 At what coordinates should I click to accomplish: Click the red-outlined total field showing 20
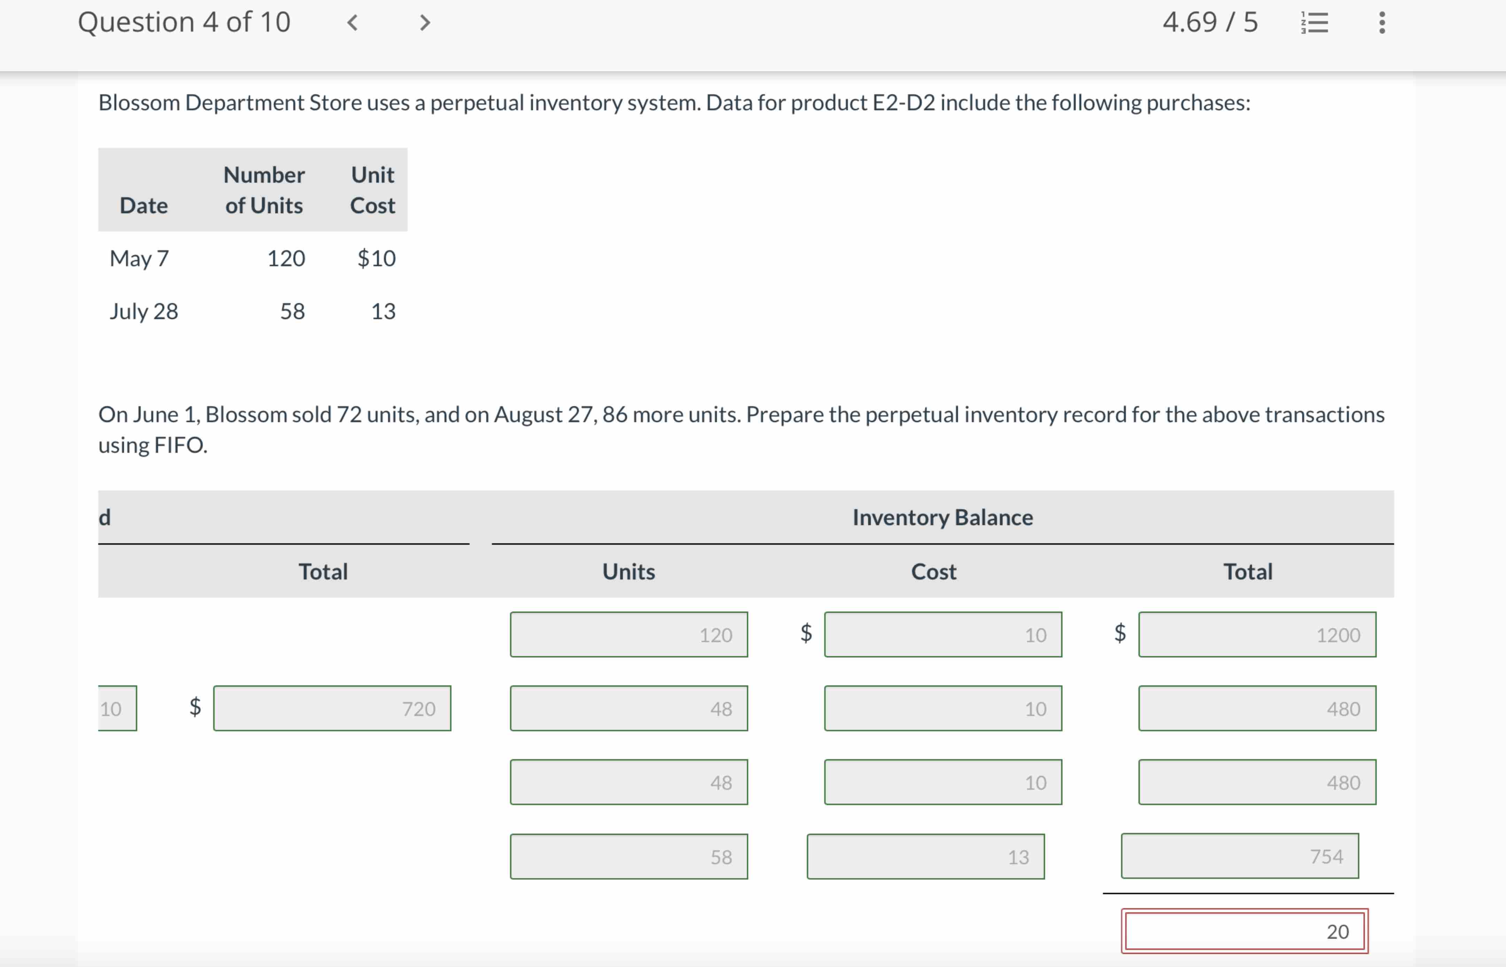1244,930
